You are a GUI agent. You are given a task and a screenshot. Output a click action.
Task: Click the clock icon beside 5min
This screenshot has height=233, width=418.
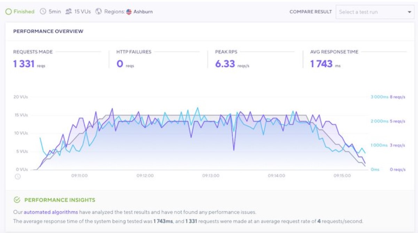(x=43, y=12)
